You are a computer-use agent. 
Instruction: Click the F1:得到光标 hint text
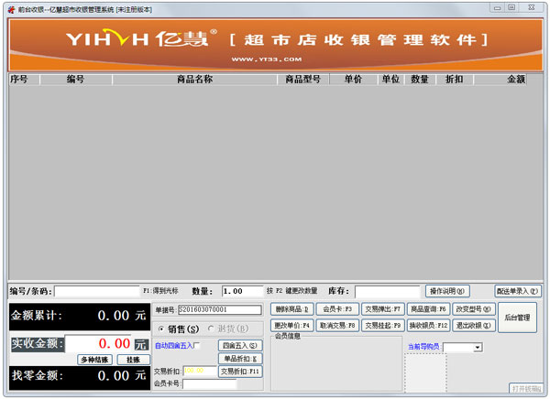click(160, 291)
